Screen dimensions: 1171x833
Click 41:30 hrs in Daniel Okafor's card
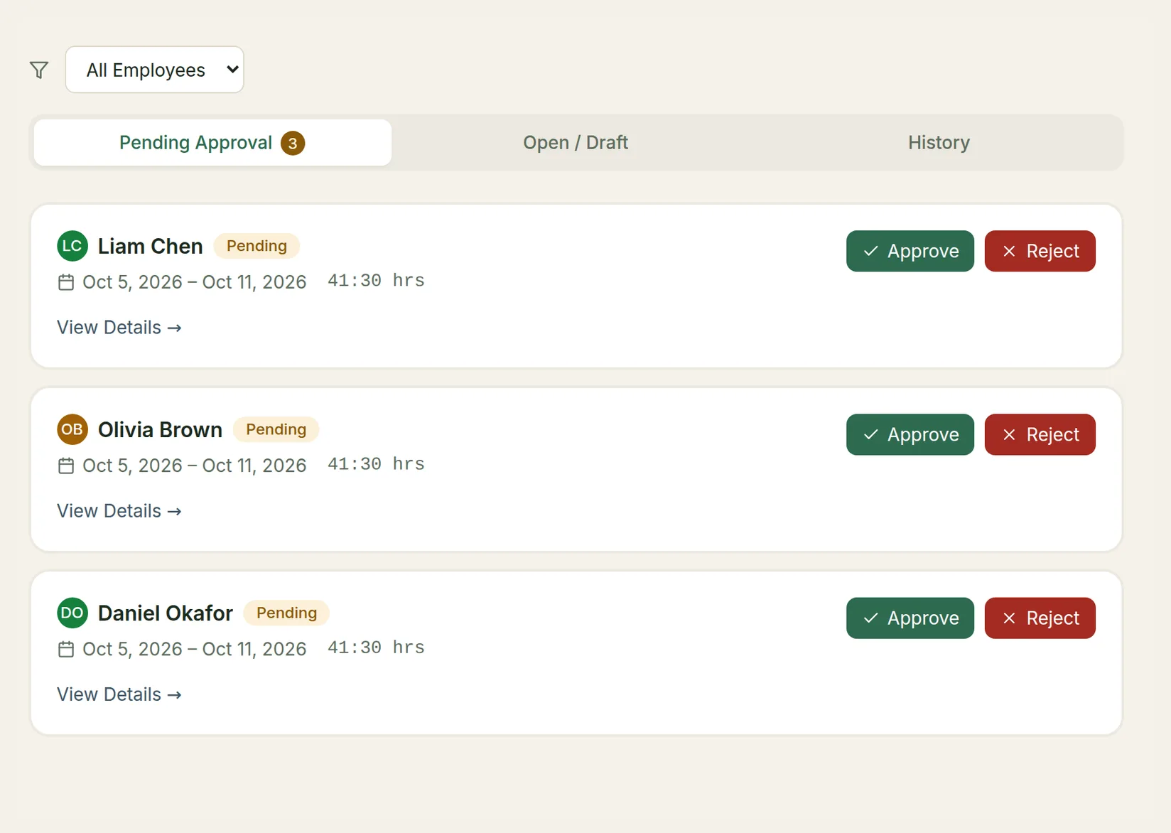tap(376, 647)
